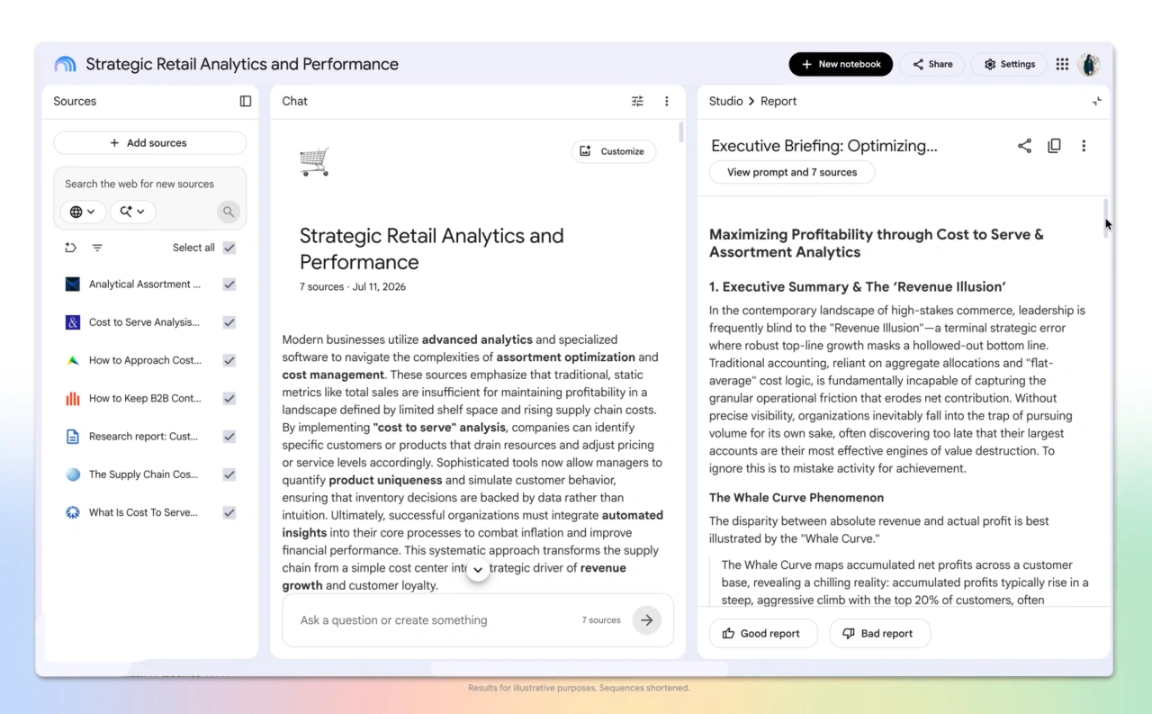This screenshot has height=714, width=1152.
Task: Go to Studio breadcrumb
Action: (725, 101)
